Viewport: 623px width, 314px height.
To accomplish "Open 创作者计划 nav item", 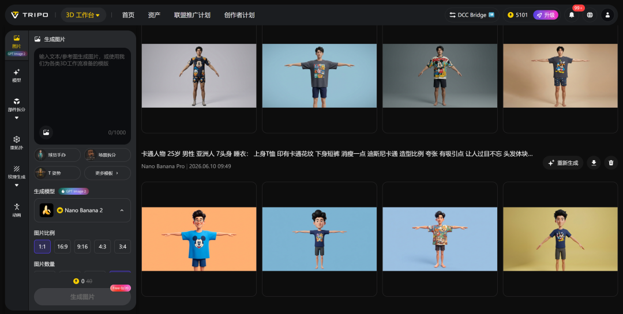I will (239, 15).
